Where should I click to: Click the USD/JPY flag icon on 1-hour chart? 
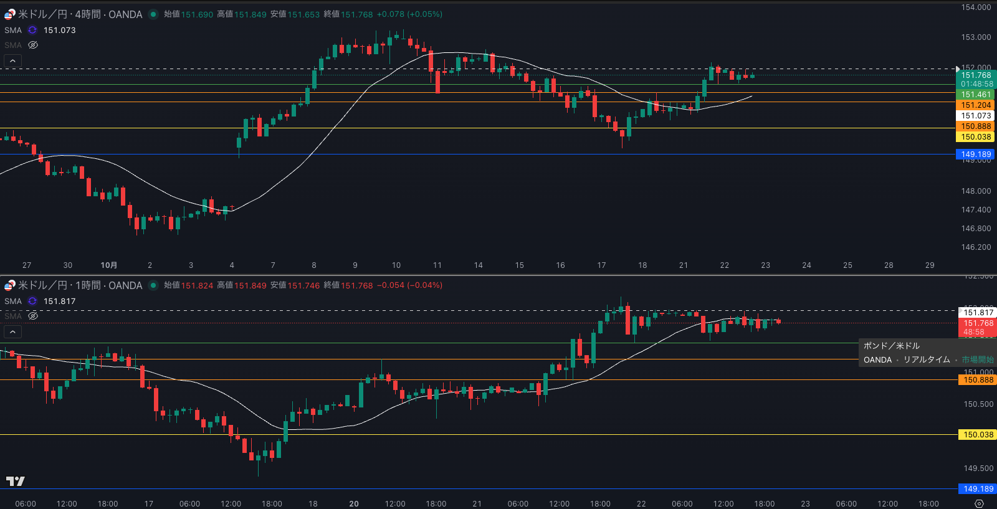tap(9, 285)
